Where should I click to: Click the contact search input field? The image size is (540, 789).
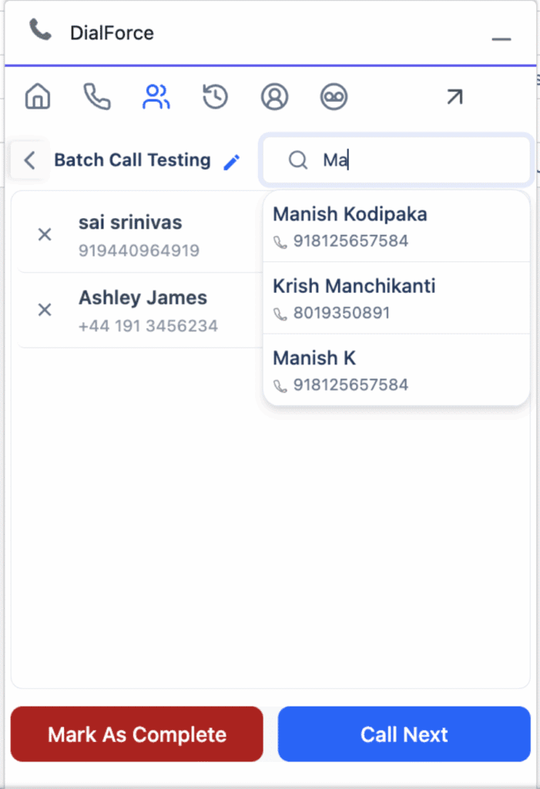click(x=416, y=160)
